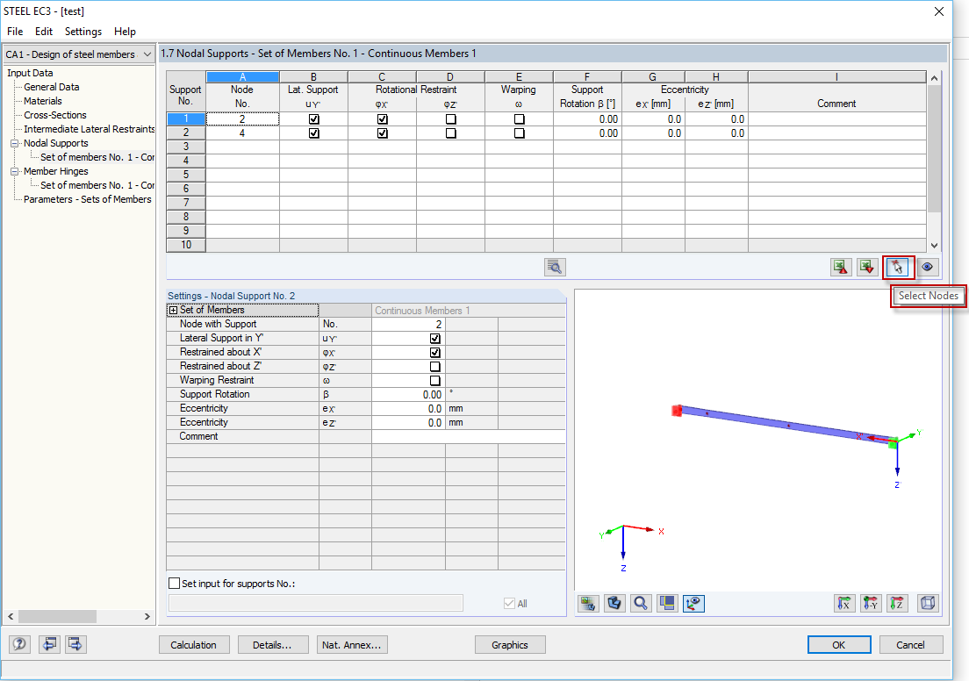Open the table view magnifier search icon

pyautogui.click(x=554, y=267)
